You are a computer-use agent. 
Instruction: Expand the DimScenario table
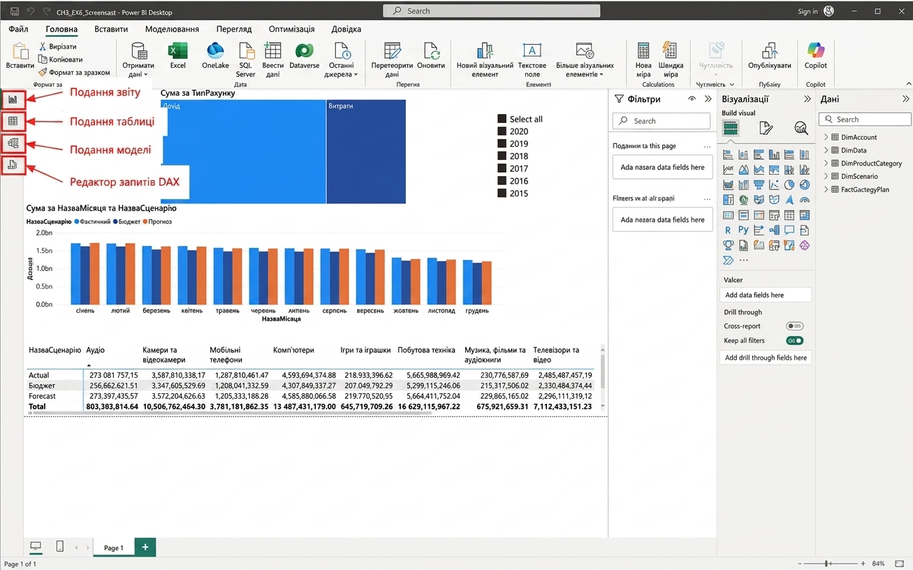[x=826, y=176]
